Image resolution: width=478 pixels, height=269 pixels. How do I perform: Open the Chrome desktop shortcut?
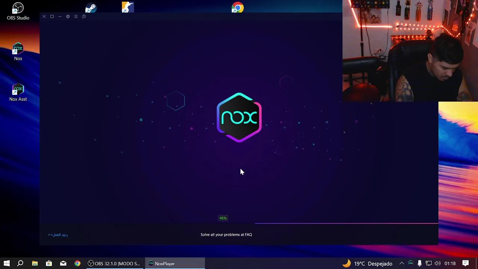click(238, 7)
